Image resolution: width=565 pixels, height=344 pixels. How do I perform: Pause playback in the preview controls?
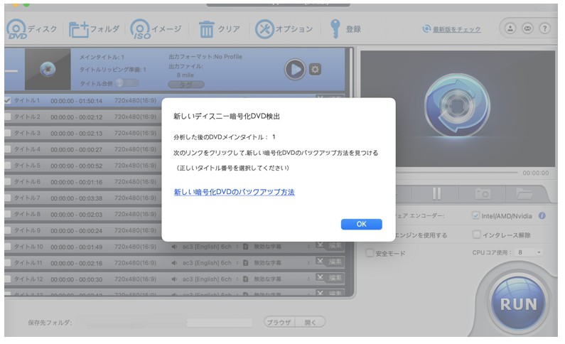436,194
